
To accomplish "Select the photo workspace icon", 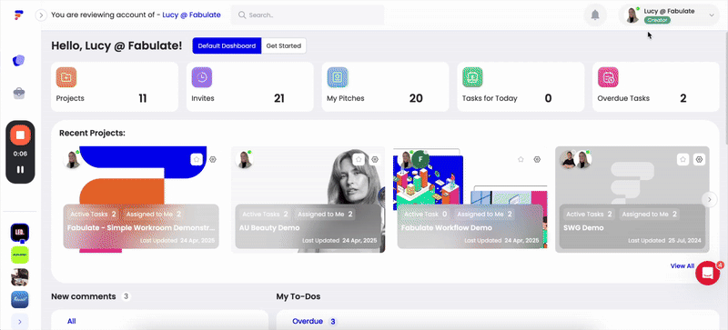I will click(20, 277).
